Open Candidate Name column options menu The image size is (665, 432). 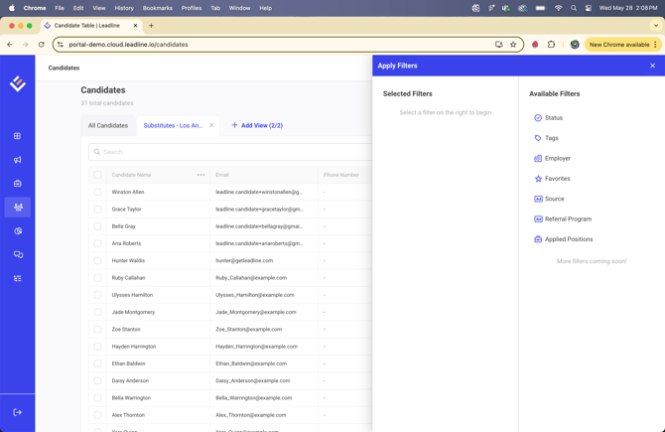(200, 175)
